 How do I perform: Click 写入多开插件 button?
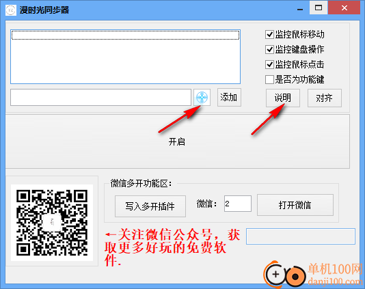point(150,206)
